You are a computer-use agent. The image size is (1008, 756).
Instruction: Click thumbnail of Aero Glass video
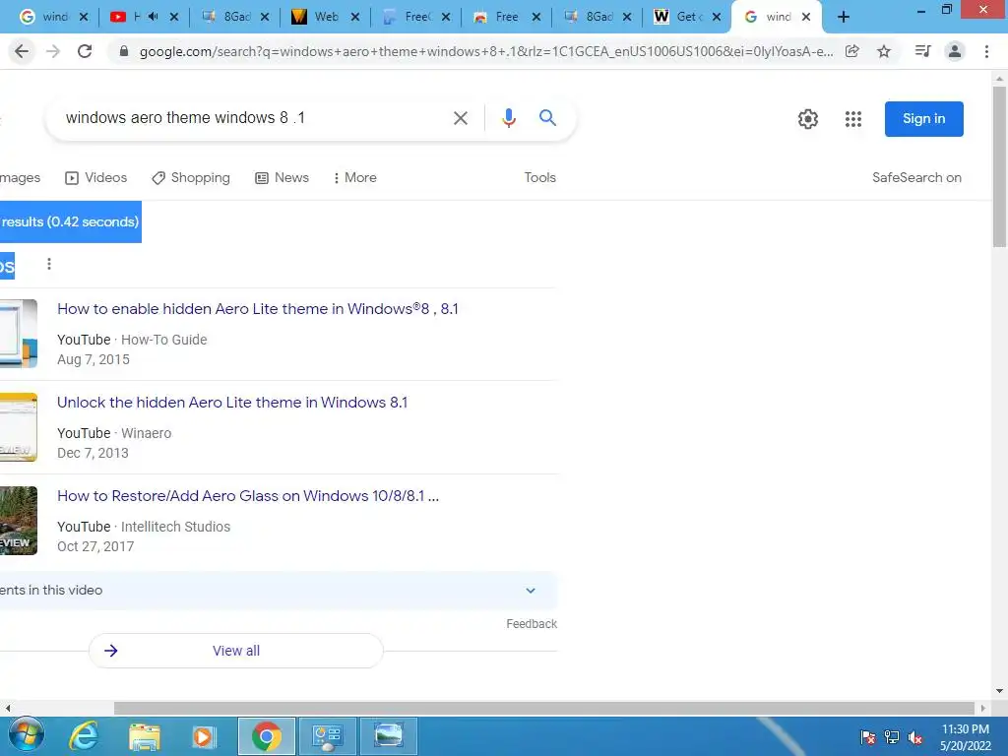(19, 521)
